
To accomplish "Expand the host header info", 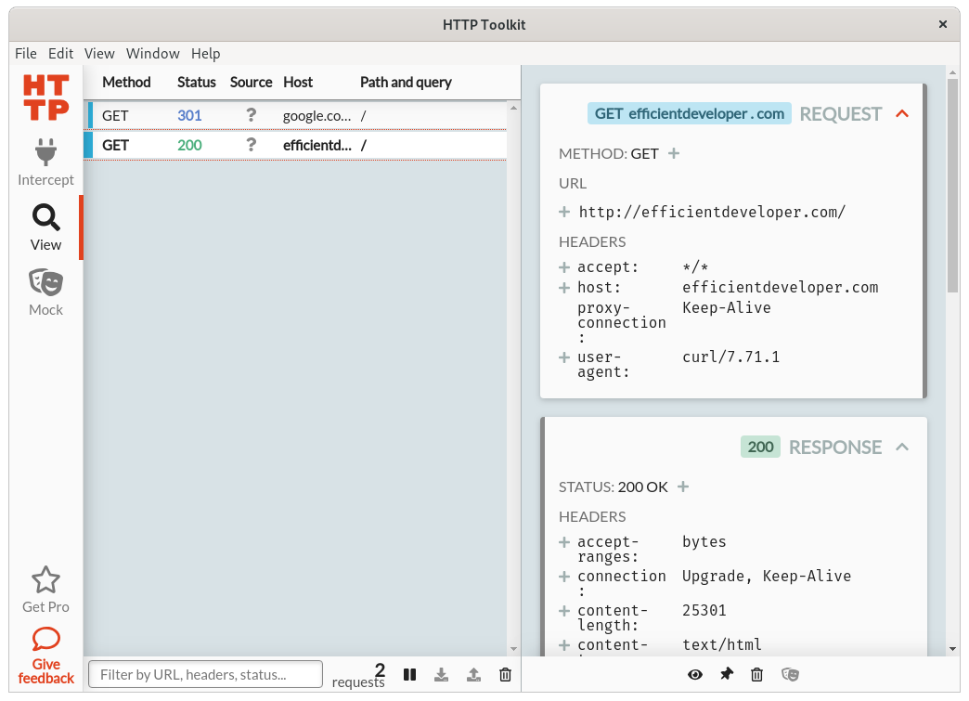I will pyautogui.click(x=564, y=288).
